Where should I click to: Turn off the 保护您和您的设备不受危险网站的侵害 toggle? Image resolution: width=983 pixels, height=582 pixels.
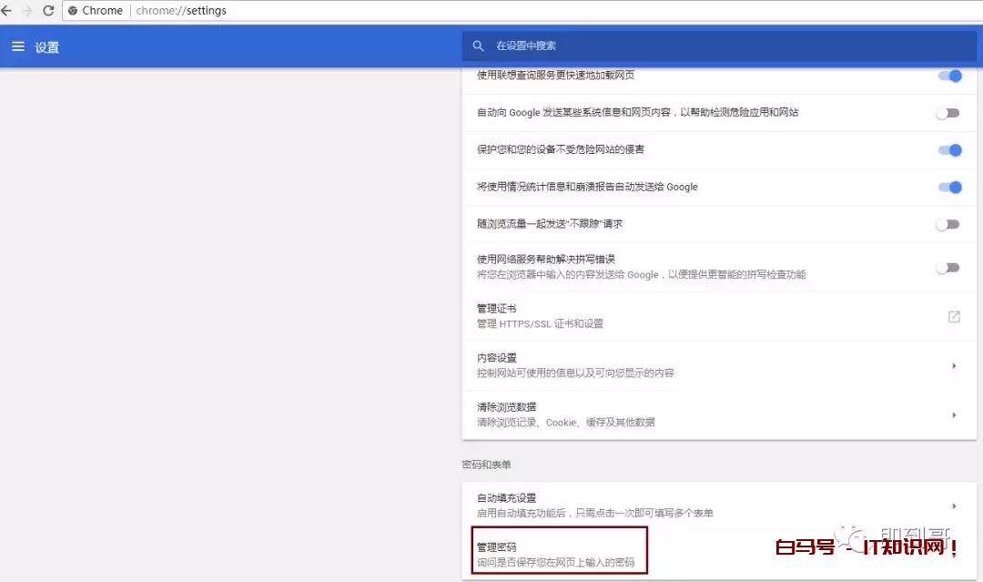[x=949, y=150]
